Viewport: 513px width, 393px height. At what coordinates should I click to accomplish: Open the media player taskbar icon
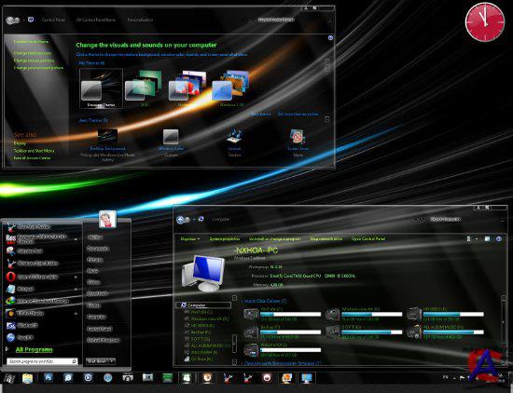coord(88,378)
